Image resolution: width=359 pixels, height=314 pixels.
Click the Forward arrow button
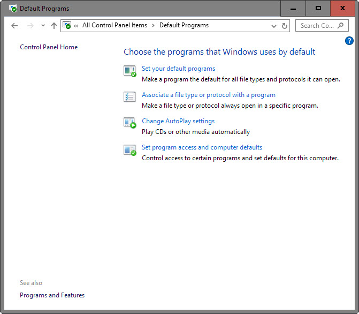(30, 26)
